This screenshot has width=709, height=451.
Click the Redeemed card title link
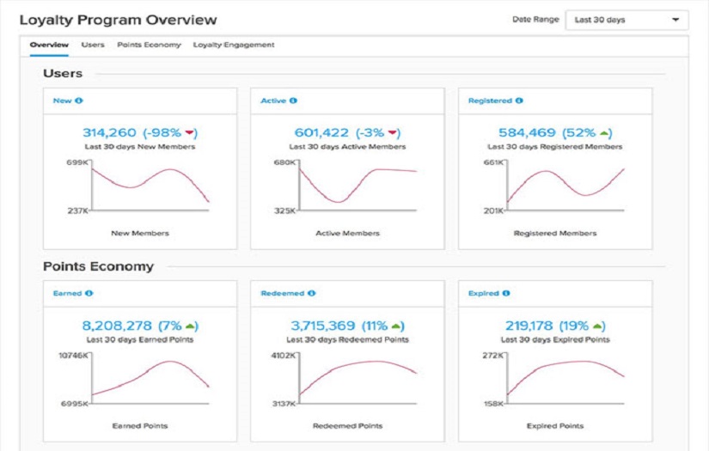(282, 293)
